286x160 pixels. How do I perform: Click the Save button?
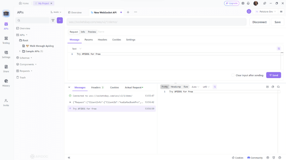coord(277,22)
